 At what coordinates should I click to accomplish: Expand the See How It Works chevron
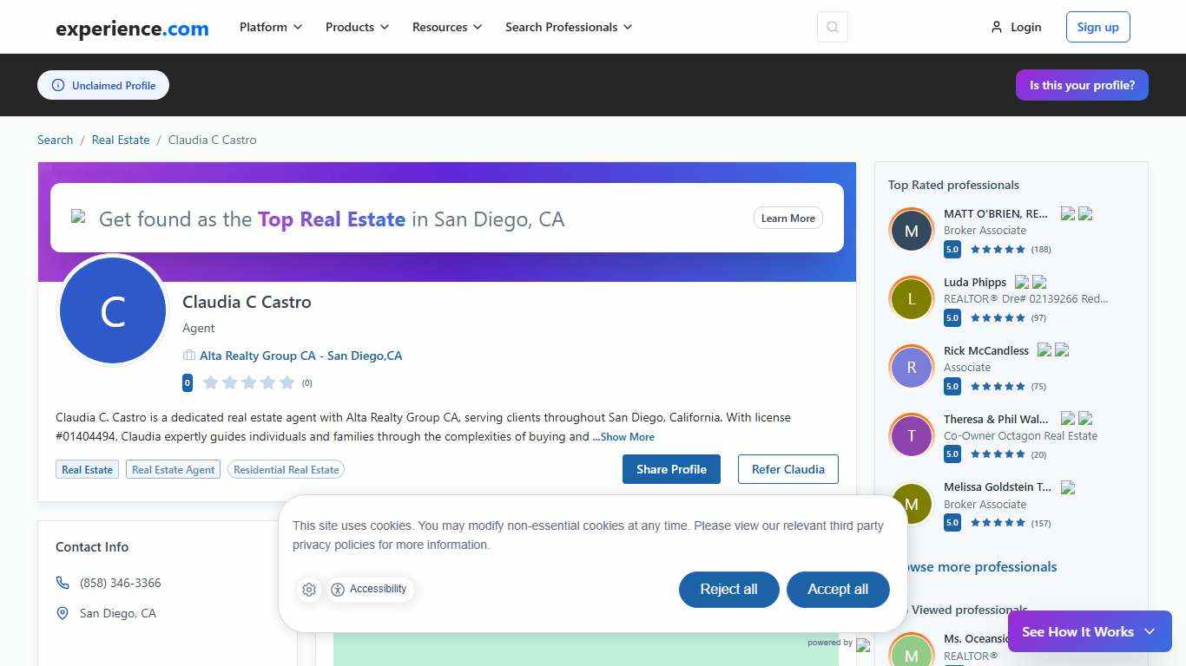point(1150,631)
